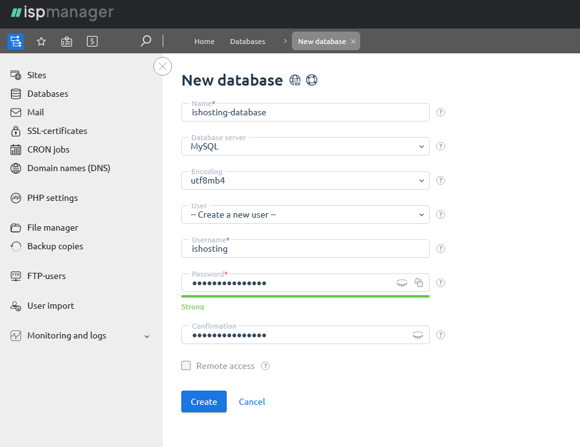Open notifications via the '5' badge icon
The image size is (580, 447).
point(92,41)
